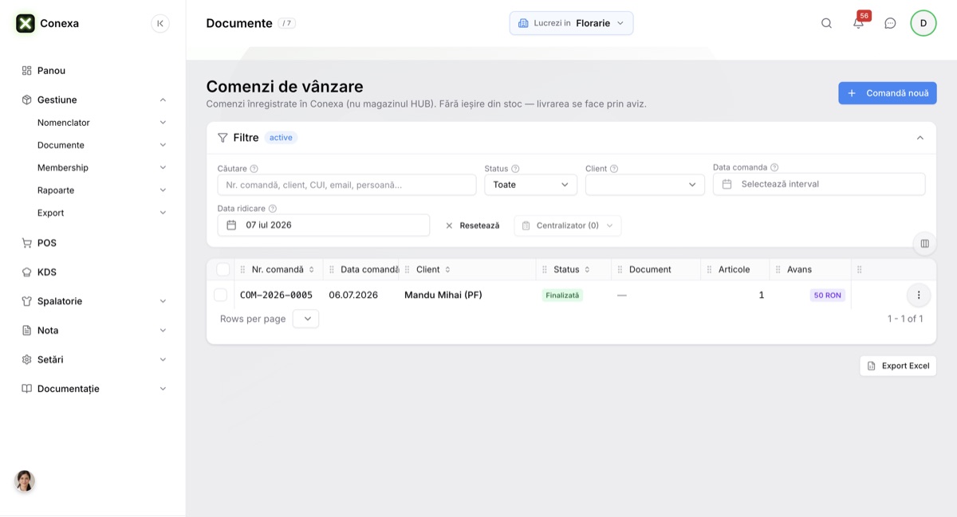The width and height of the screenshot is (957, 517).
Task: Click the drag handle beside Avans column
Action: pyautogui.click(x=778, y=270)
